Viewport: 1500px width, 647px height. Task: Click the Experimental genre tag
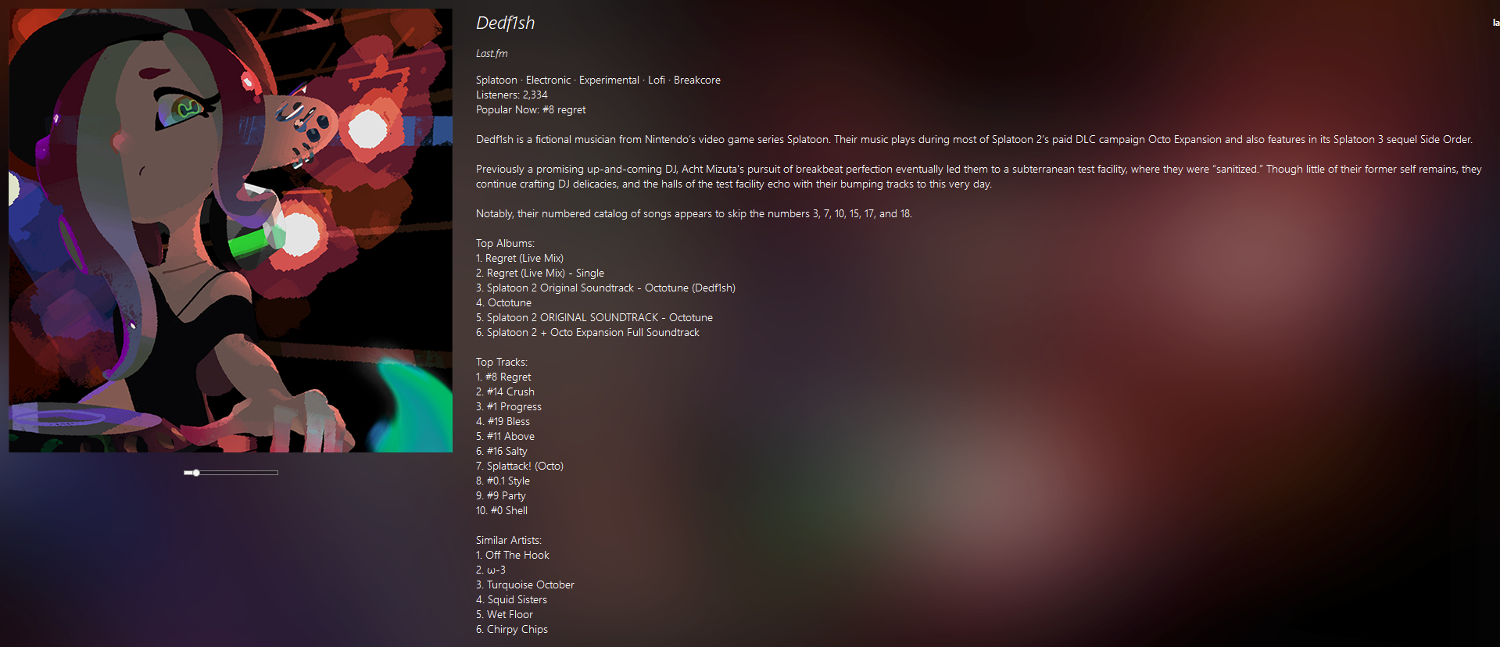[609, 80]
